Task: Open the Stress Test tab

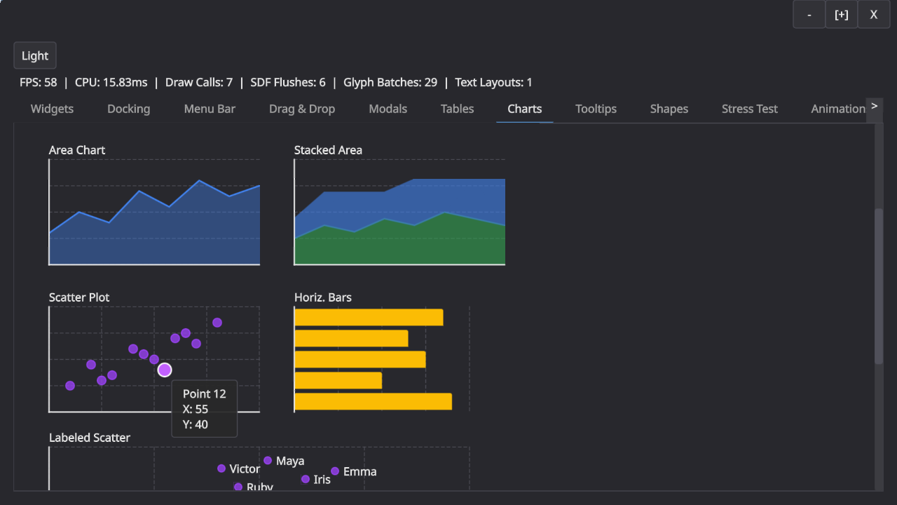Action: tap(749, 109)
